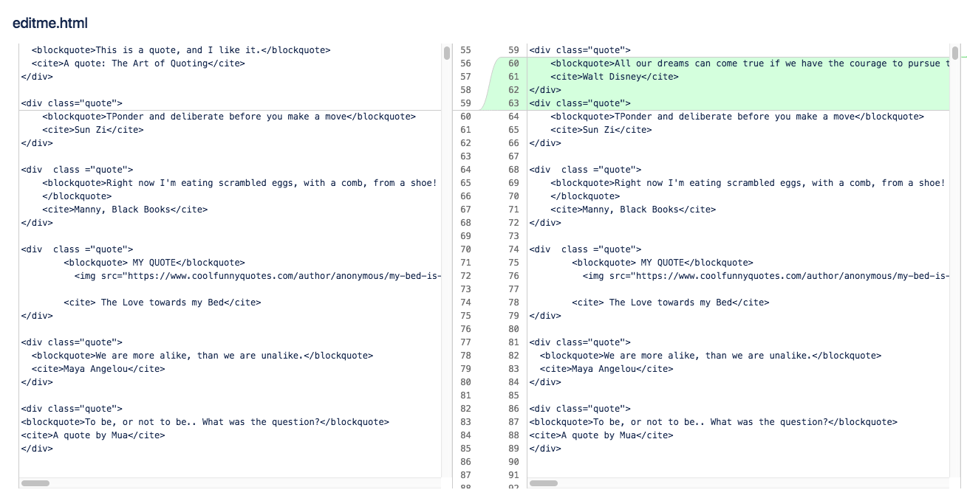Click 'A quote by Mua' cite in left pane
The image size is (967, 501).
pos(93,435)
